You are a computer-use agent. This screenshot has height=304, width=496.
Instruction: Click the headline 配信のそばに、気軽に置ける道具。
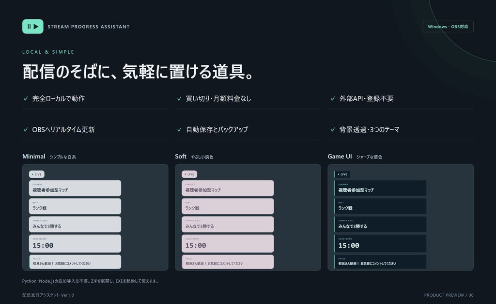click(138, 72)
